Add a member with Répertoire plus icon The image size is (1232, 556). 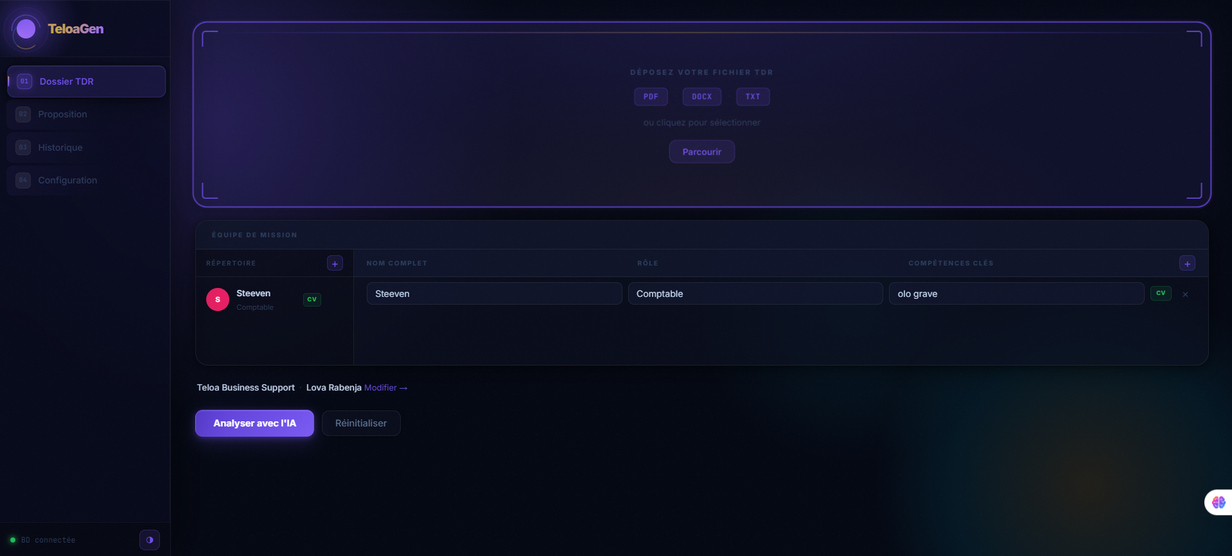click(335, 264)
